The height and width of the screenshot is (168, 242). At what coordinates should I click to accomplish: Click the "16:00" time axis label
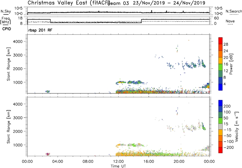[x=149, y=162]
